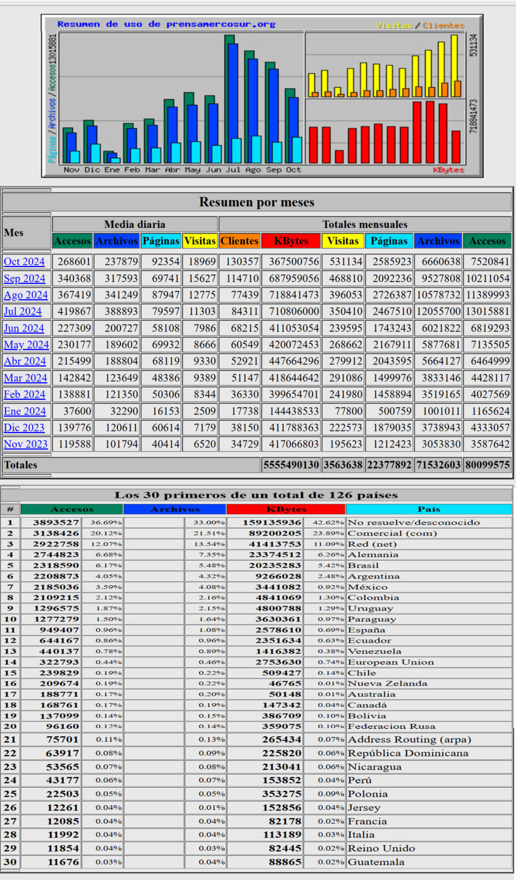This screenshot has width=516, height=880.
Task: Select the Jul 2024 report link
Action: point(22,312)
